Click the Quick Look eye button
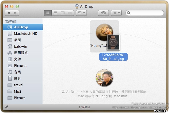This screenshot has width=169, height=113. tap(103, 13)
